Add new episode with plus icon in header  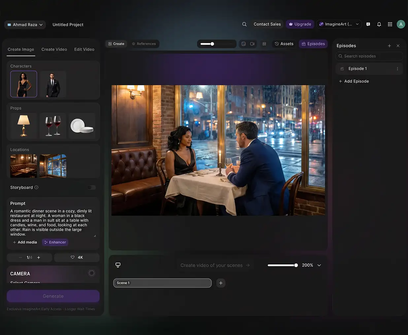point(390,46)
